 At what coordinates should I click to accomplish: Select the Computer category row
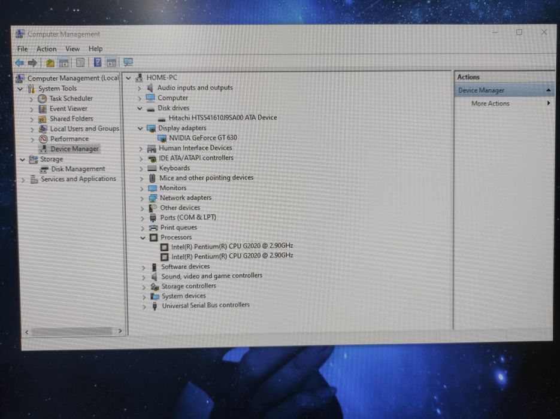click(x=172, y=98)
